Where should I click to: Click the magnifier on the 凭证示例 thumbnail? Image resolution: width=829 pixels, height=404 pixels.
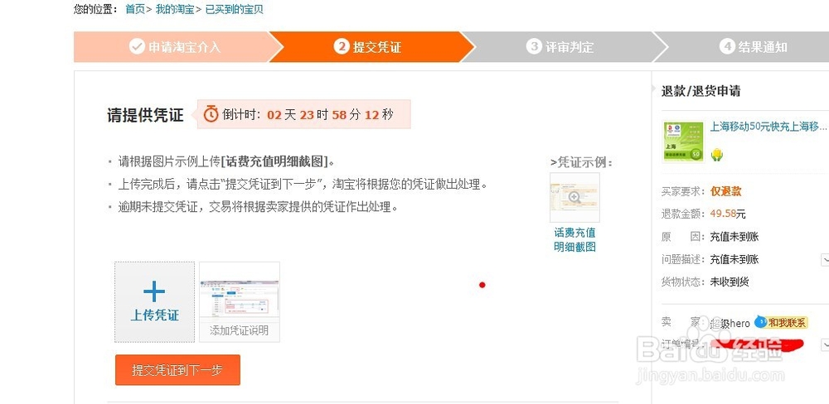pyautogui.click(x=574, y=198)
